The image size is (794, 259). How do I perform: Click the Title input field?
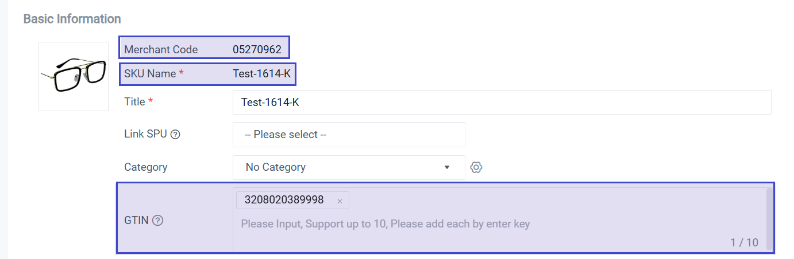coord(501,103)
